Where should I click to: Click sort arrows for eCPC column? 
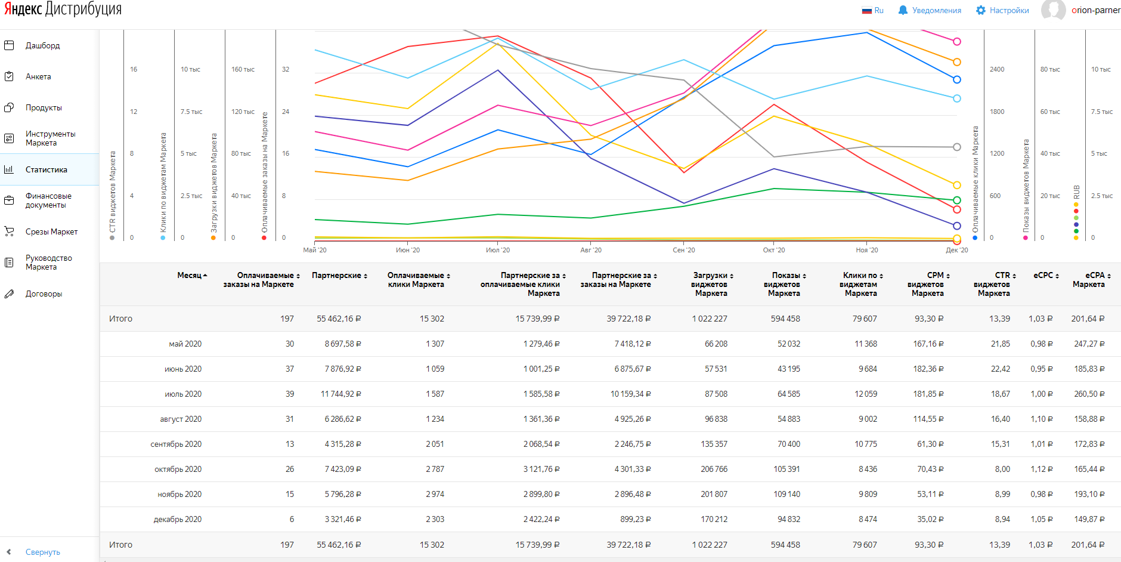tap(1057, 276)
